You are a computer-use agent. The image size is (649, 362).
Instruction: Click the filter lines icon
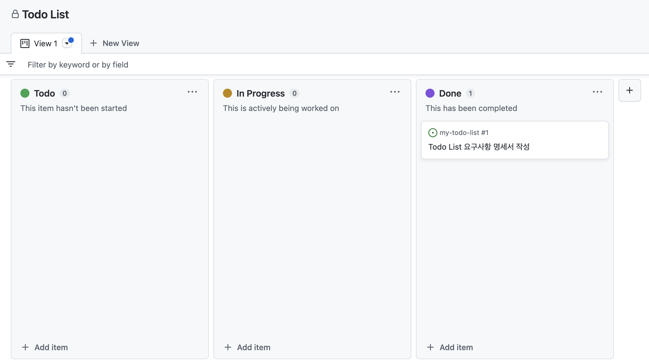[11, 64]
